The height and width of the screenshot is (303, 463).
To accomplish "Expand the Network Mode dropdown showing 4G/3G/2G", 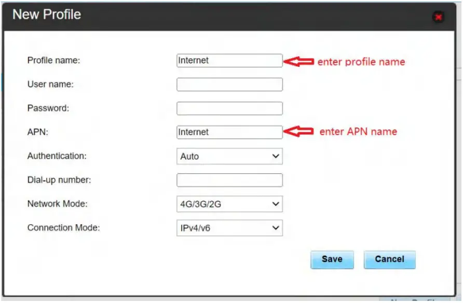I will point(229,204).
